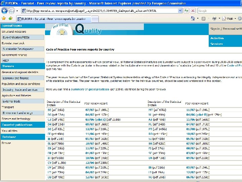Viewport: 242px width, 182px height.
Task: Open Favorites Center star icon
Action: [4, 18]
